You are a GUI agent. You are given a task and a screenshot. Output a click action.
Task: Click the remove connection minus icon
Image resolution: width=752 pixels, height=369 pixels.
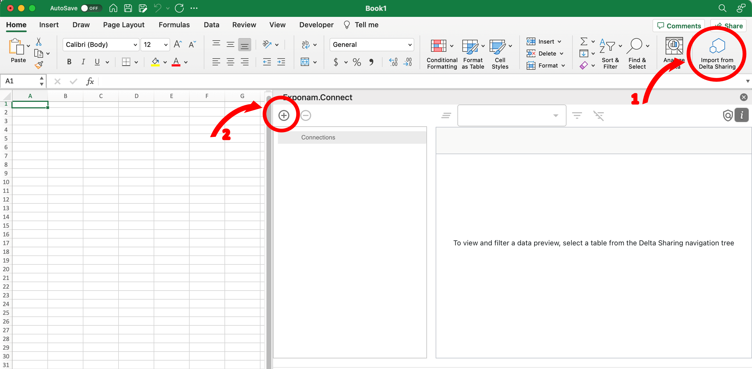[x=306, y=115]
